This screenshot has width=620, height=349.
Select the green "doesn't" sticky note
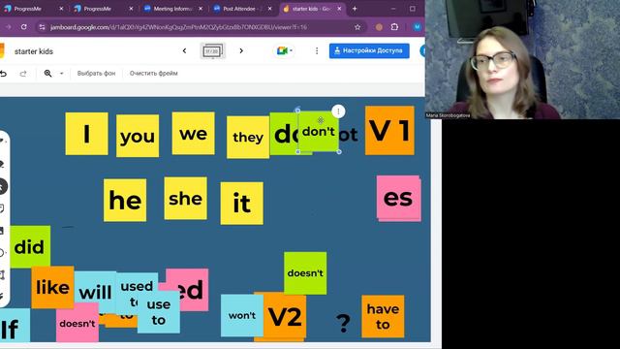click(x=305, y=273)
